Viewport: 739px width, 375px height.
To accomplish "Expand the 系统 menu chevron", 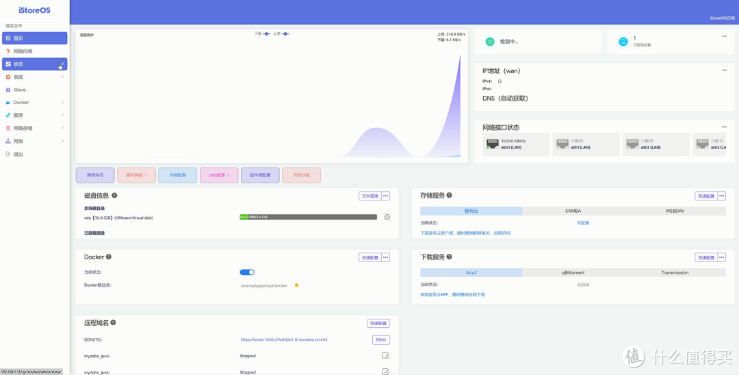I will coord(62,77).
